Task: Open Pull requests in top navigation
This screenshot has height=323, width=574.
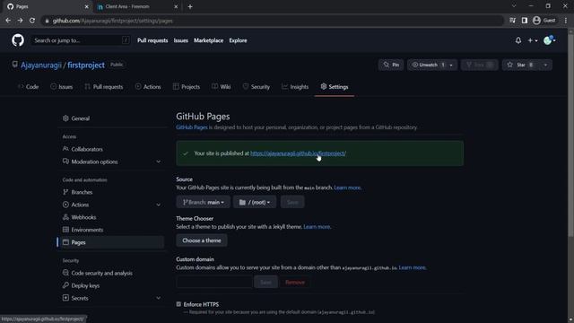Action: pyautogui.click(x=152, y=40)
